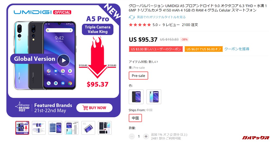Viewport: 272px width, 142px height.
Task: Select the Pre-sale bundle option
Action: [x=138, y=76]
